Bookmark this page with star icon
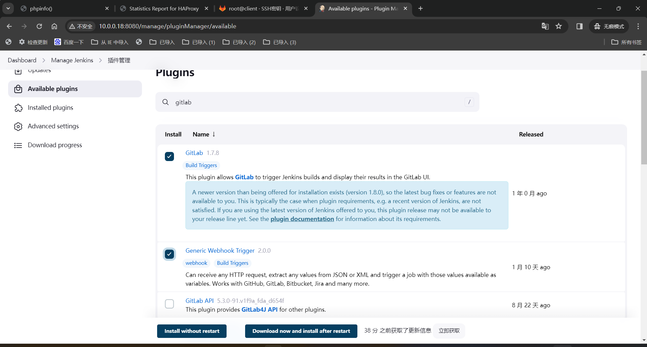 click(559, 26)
